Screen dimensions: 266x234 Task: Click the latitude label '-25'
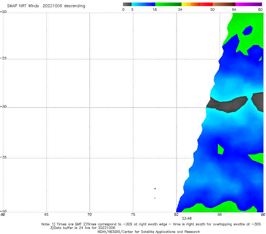(3, 58)
